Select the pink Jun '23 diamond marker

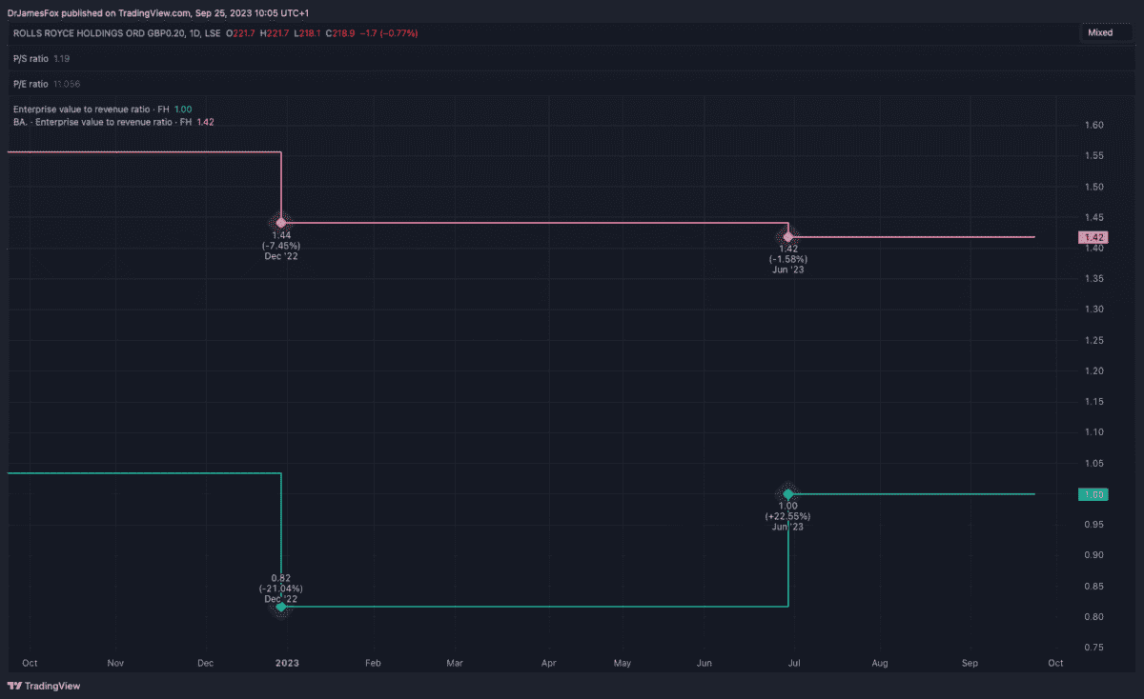pyautogui.click(x=788, y=236)
